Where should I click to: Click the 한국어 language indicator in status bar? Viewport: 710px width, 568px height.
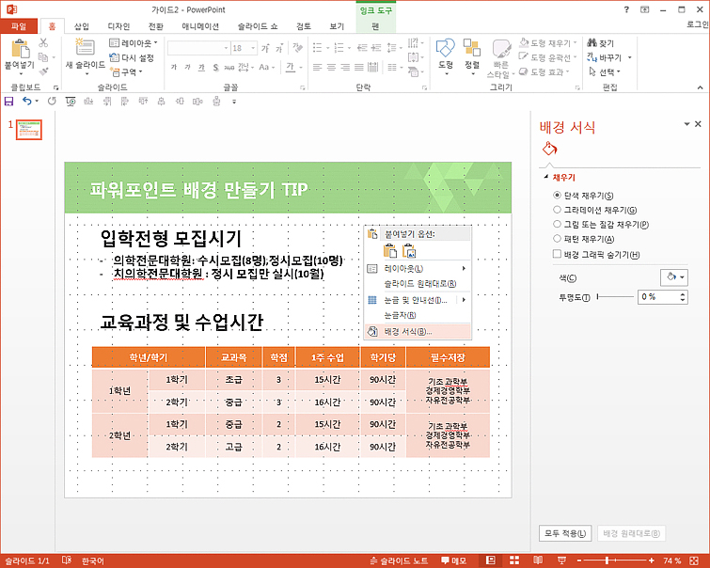[x=93, y=560]
